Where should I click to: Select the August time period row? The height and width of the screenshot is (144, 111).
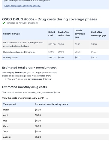pos(55,137)
